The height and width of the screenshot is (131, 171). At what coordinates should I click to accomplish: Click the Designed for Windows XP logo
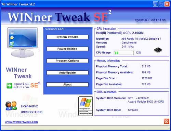tap(85, 106)
